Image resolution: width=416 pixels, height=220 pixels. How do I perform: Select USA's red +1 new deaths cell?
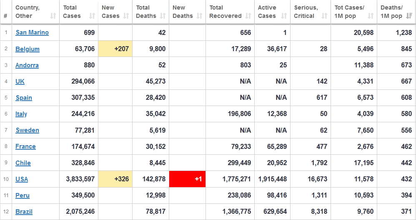click(x=187, y=179)
